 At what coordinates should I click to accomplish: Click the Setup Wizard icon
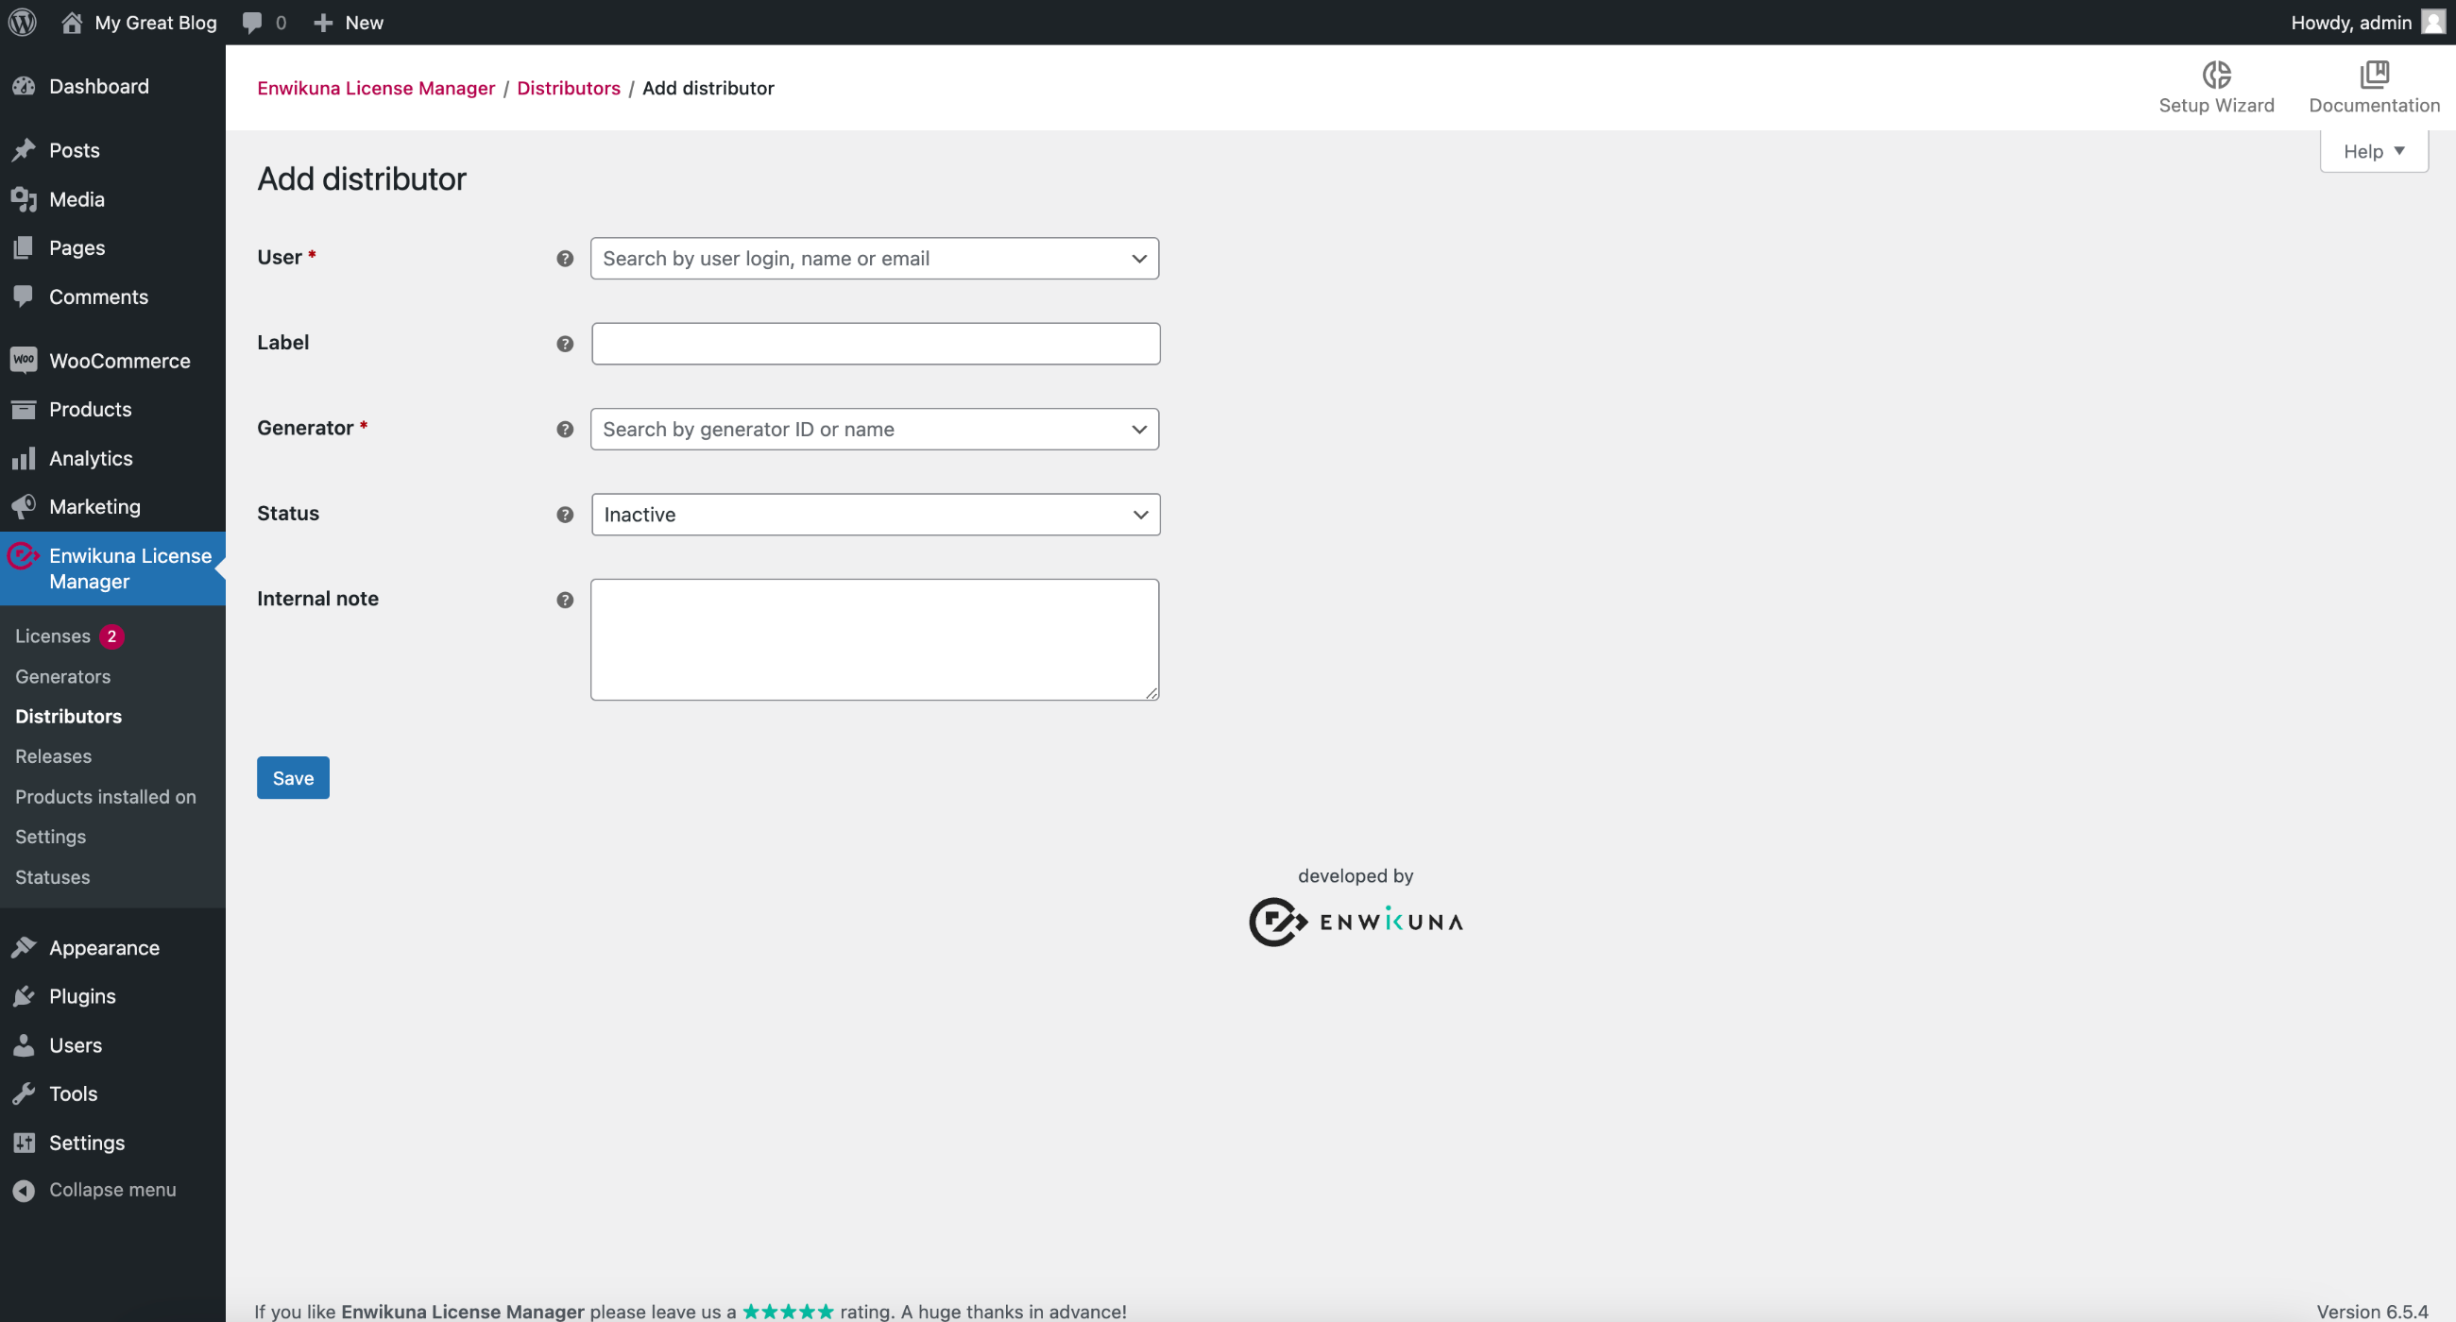2218,74
